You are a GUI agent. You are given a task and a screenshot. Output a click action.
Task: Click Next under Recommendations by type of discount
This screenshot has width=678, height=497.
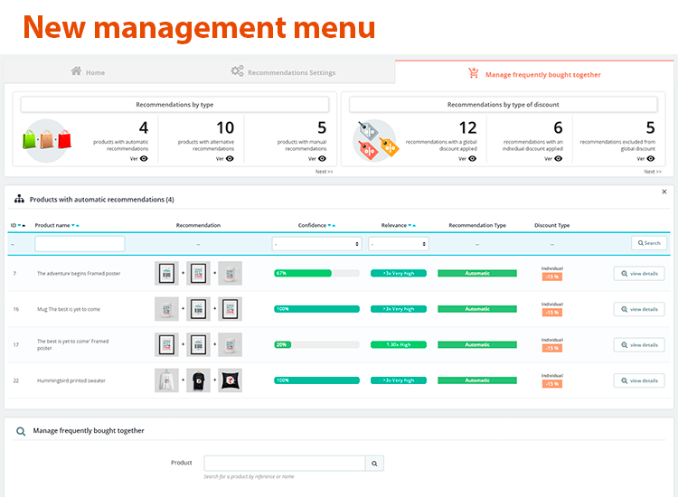(x=653, y=172)
